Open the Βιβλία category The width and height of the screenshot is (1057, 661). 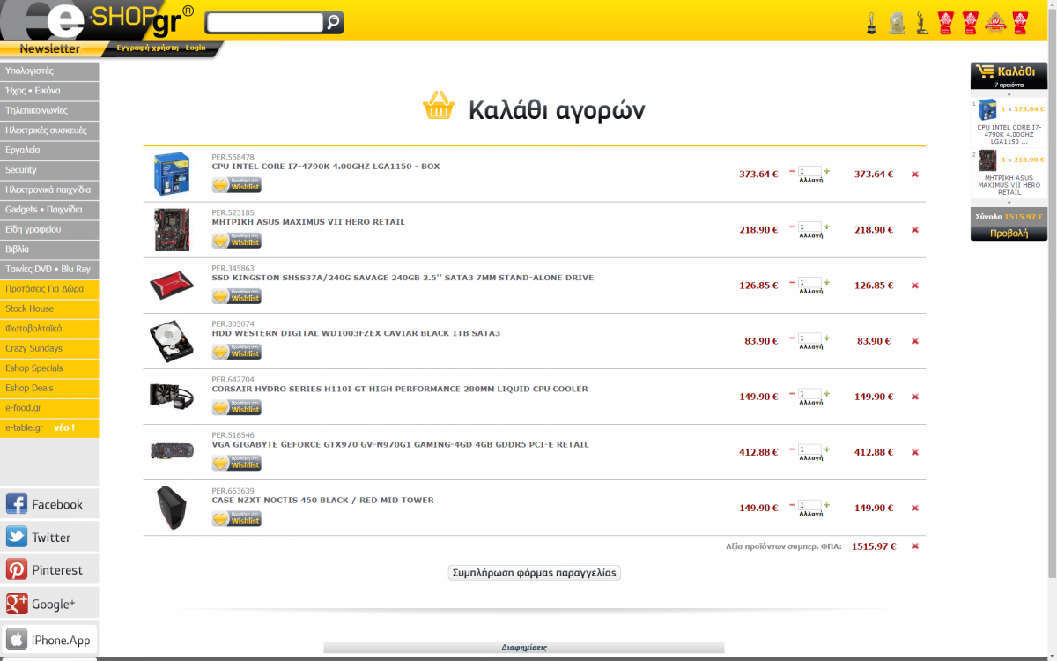(x=49, y=249)
